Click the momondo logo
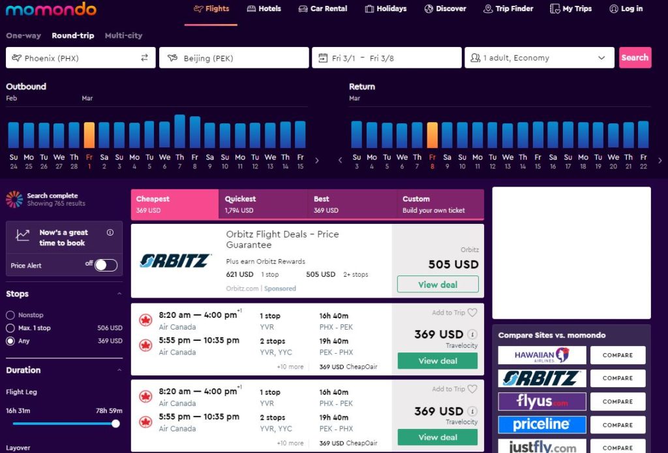This screenshot has height=453, width=668. click(x=50, y=9)
